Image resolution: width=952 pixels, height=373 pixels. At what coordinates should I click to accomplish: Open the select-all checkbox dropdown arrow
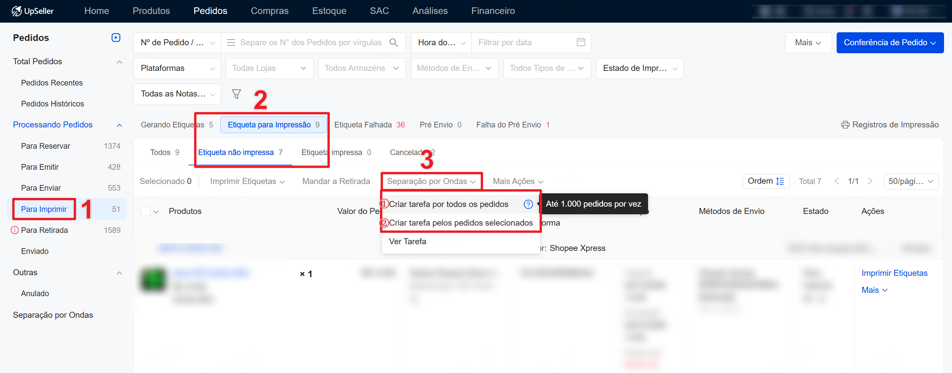(156, 212)
